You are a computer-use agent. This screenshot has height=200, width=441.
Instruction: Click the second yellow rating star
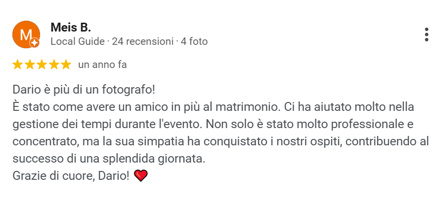30,65
